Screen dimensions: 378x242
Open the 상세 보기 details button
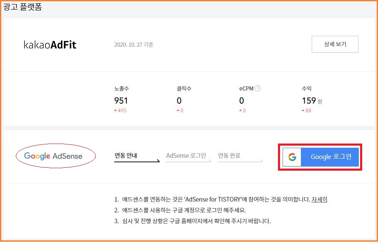335,44
